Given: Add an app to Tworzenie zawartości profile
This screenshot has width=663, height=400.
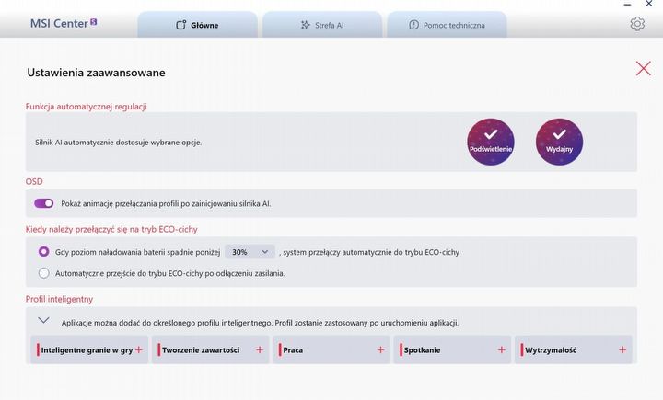Looking at the screenshot, I should (260, 350).
